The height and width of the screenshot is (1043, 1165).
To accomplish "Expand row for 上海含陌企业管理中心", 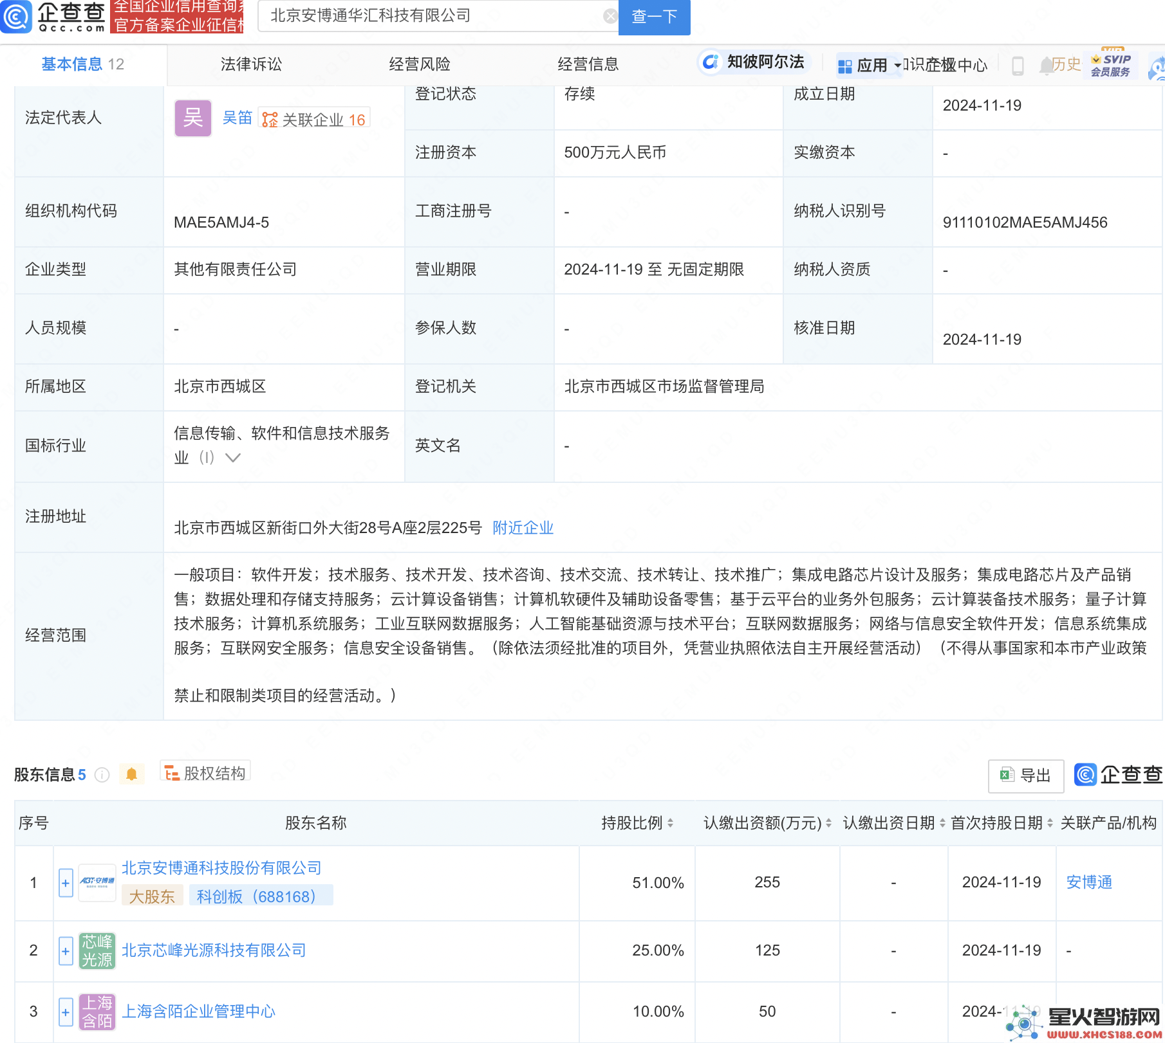I will coord(66,1012).
